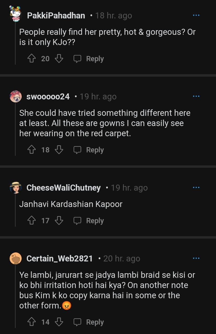The image size is (216, 334).
Task: Open PakkiPahadhan's user profile
Action: point(56,16)
